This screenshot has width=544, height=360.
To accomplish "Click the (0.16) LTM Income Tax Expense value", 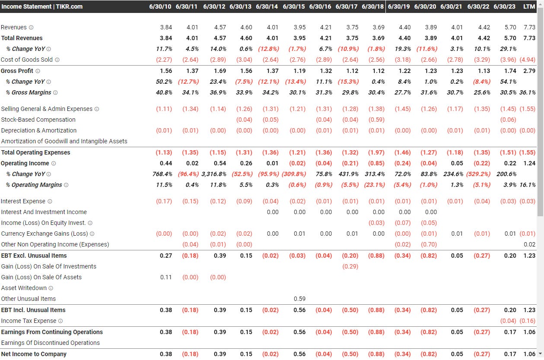I will (x=527, y=321).
